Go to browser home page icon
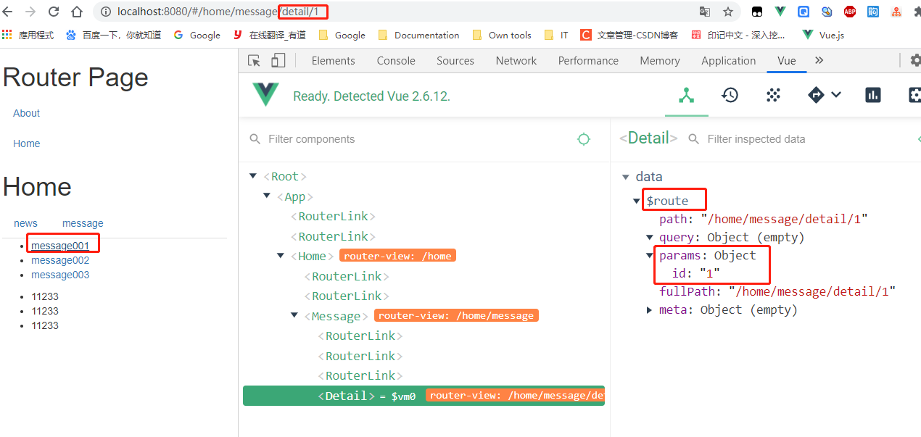This screenshot has height=437, width=921. pos(77,12)
